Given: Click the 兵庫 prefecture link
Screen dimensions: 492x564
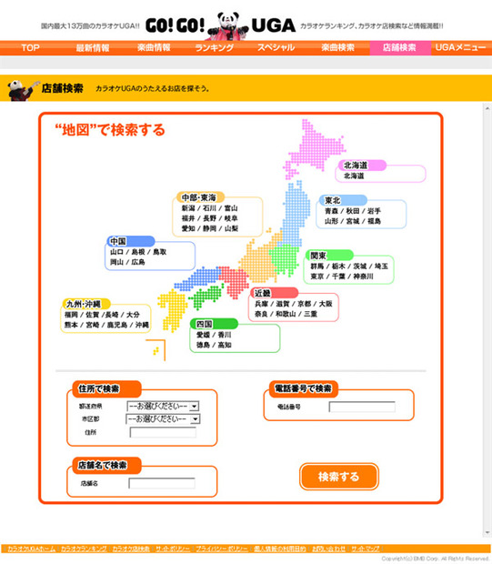Looking at the screenshot, I should pyautogui.click(x=262, y=304).
